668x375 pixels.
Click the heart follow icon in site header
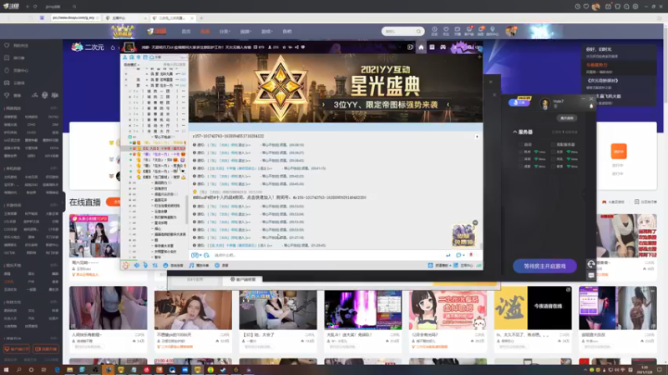coord(446,30)
